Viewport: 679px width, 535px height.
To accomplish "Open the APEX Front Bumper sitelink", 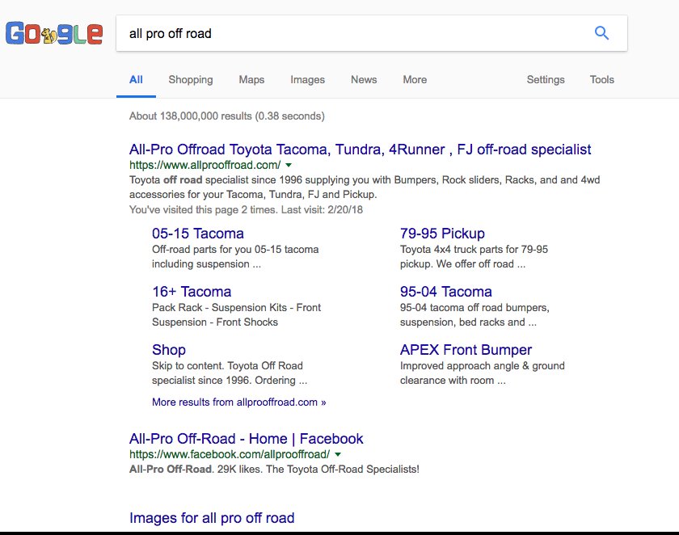I will [466, 350].
